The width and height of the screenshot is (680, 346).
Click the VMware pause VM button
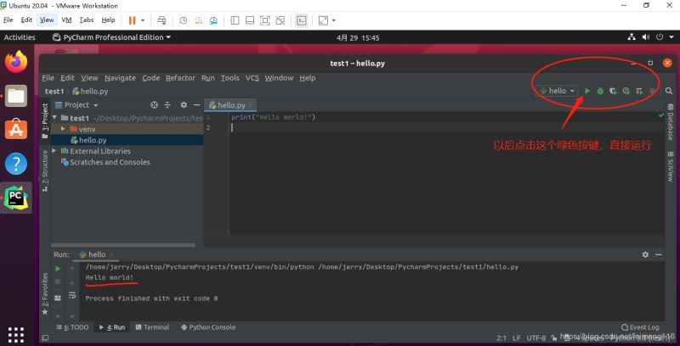point(133,20)
